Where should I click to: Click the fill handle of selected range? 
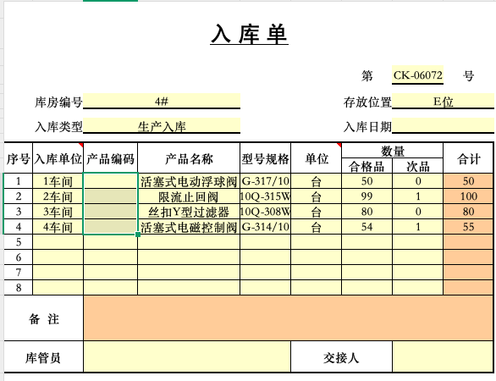coord(138,235)
